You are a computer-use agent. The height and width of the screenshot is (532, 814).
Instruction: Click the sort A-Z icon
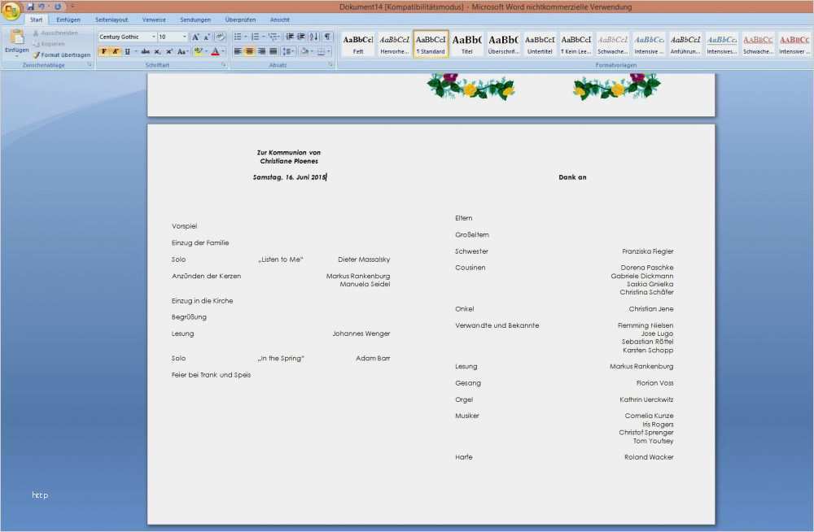pyautogui.click(x=314, y=37)
